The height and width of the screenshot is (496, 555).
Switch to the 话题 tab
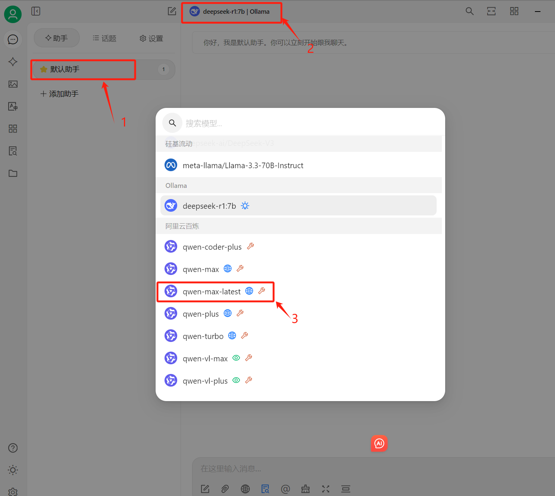tap(105, 38)
